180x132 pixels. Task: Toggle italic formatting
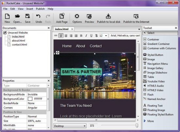pyautogui.click(x=86, y=36)
